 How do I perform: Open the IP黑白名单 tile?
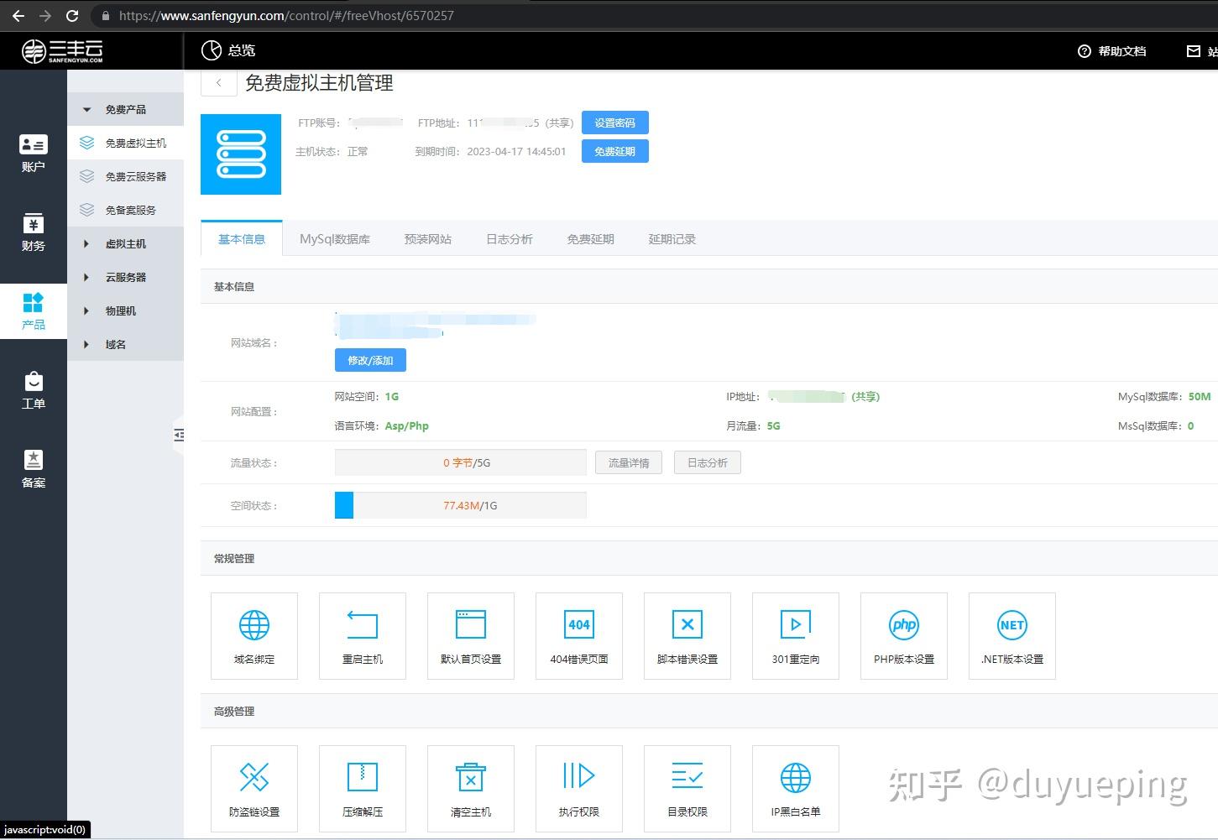(796, 789)
